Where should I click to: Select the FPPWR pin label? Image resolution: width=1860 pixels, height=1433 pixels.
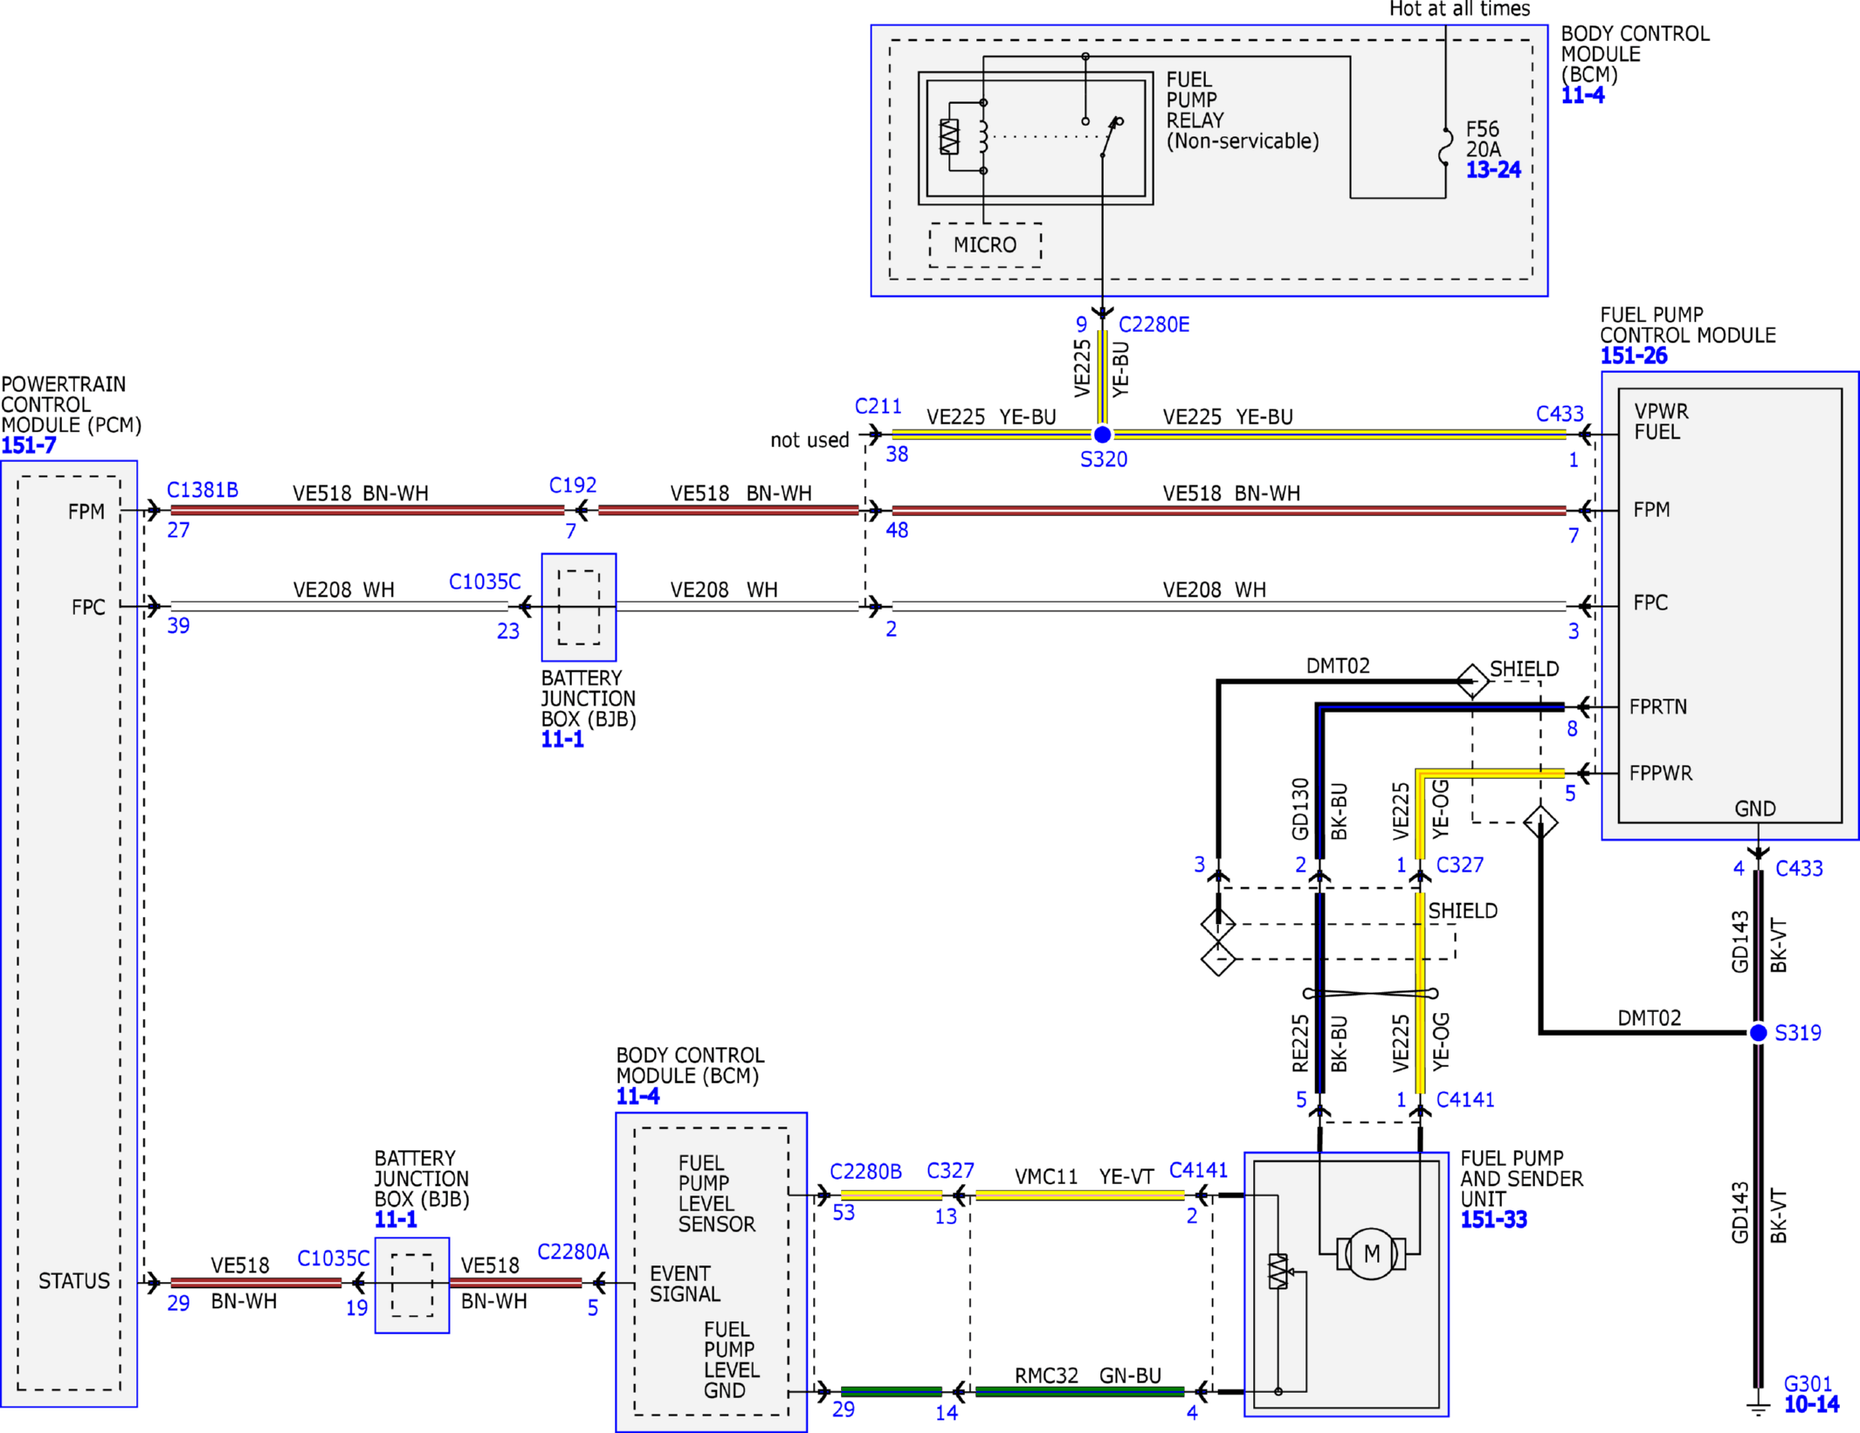(x=1660, y=773)
